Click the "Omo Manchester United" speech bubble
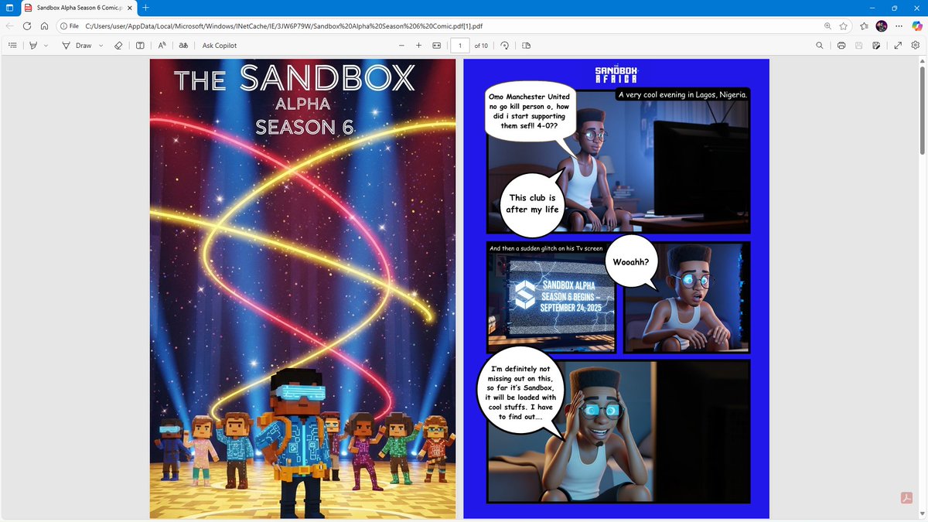The image size is (928, 522). click(x=530, y=111)
